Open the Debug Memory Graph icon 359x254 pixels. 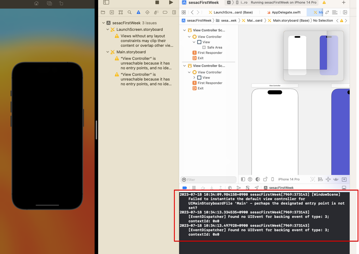coord(239,188)
